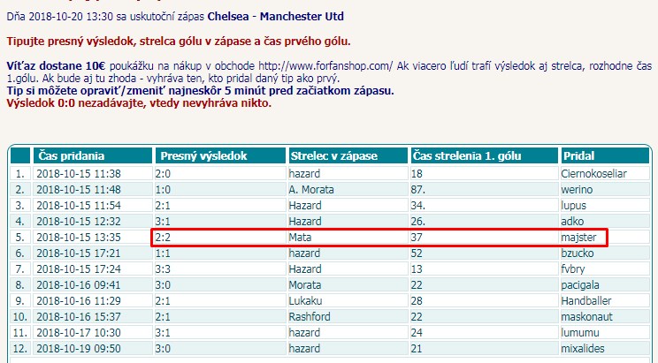Viewport: 658px width, 363px height.
Task: Click the 'Strelec v zápase' column header
Action: 333,155
